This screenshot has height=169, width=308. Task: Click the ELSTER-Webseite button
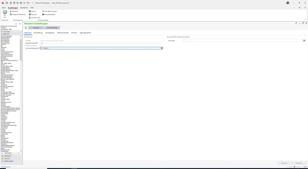click(x=52, y=28)
